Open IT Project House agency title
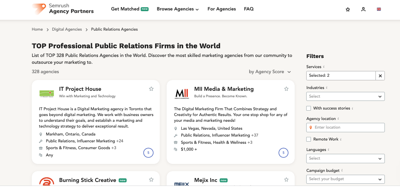Viewport: 400px width, 187px height. coord(80,89)
